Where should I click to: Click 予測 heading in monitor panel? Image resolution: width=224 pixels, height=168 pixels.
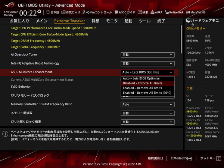[189, 88]
